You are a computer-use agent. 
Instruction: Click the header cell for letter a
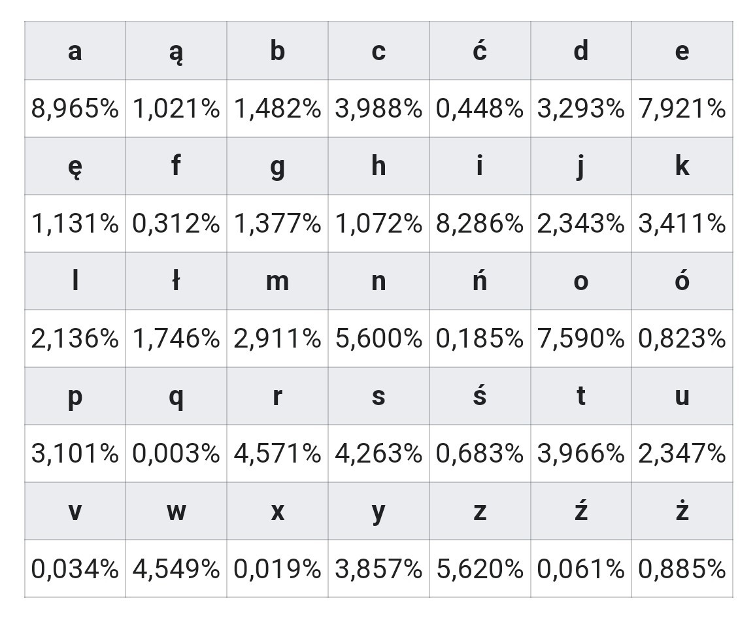point(75,51)
